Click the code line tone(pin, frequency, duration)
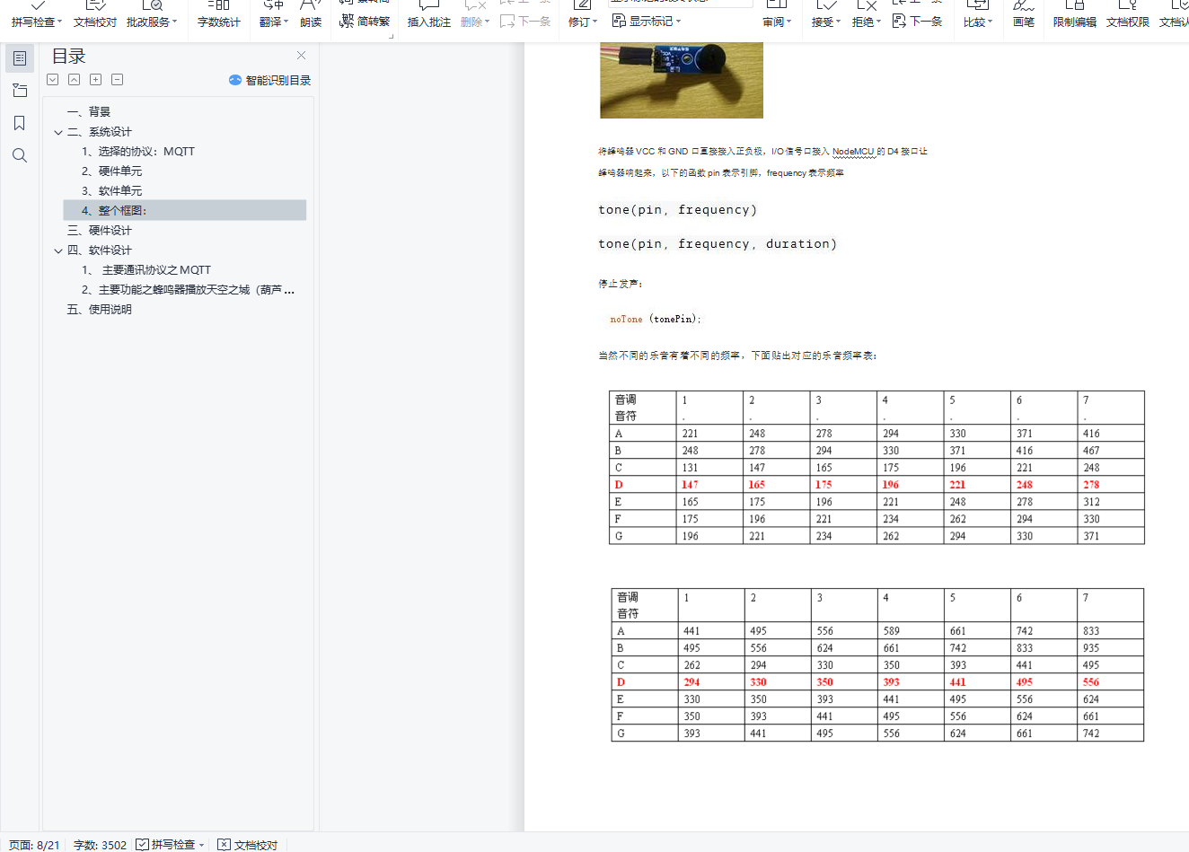The height and width of the screenshot is (852, 1189). pos(718,244)
